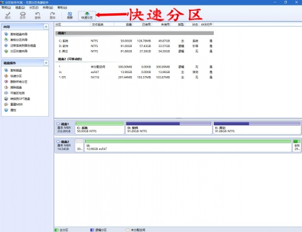
Task: Open the 帮助(H) menu
Action: [x=62, y=7]
